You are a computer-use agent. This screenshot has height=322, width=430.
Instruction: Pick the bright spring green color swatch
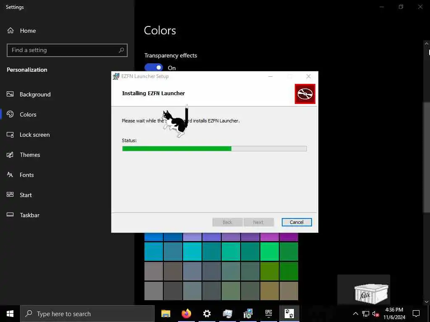point(269,252)
